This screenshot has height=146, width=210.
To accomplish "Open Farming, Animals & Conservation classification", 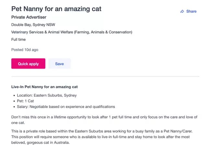I will click(x=103, y=32).
